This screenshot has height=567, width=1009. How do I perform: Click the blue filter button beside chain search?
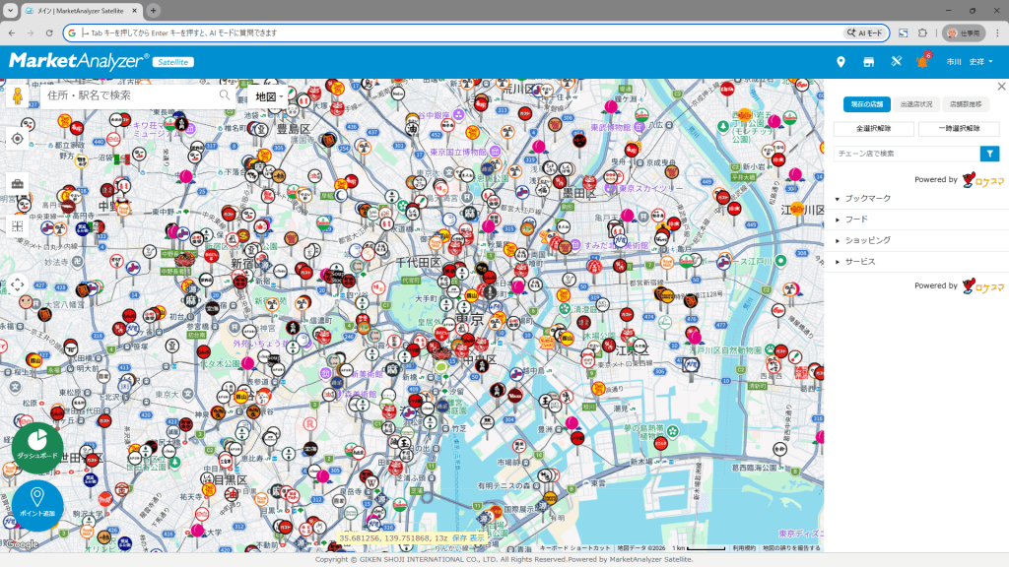(989, 154)
